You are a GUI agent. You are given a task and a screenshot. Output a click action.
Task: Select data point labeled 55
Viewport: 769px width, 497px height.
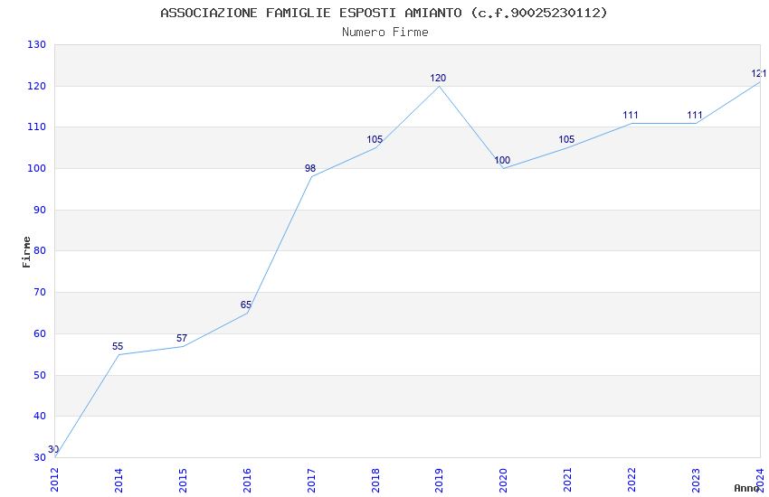point(118,347)
